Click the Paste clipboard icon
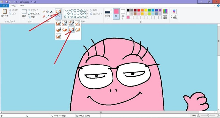This screenshot has width=220, height=118. click(x=5, y=11)
